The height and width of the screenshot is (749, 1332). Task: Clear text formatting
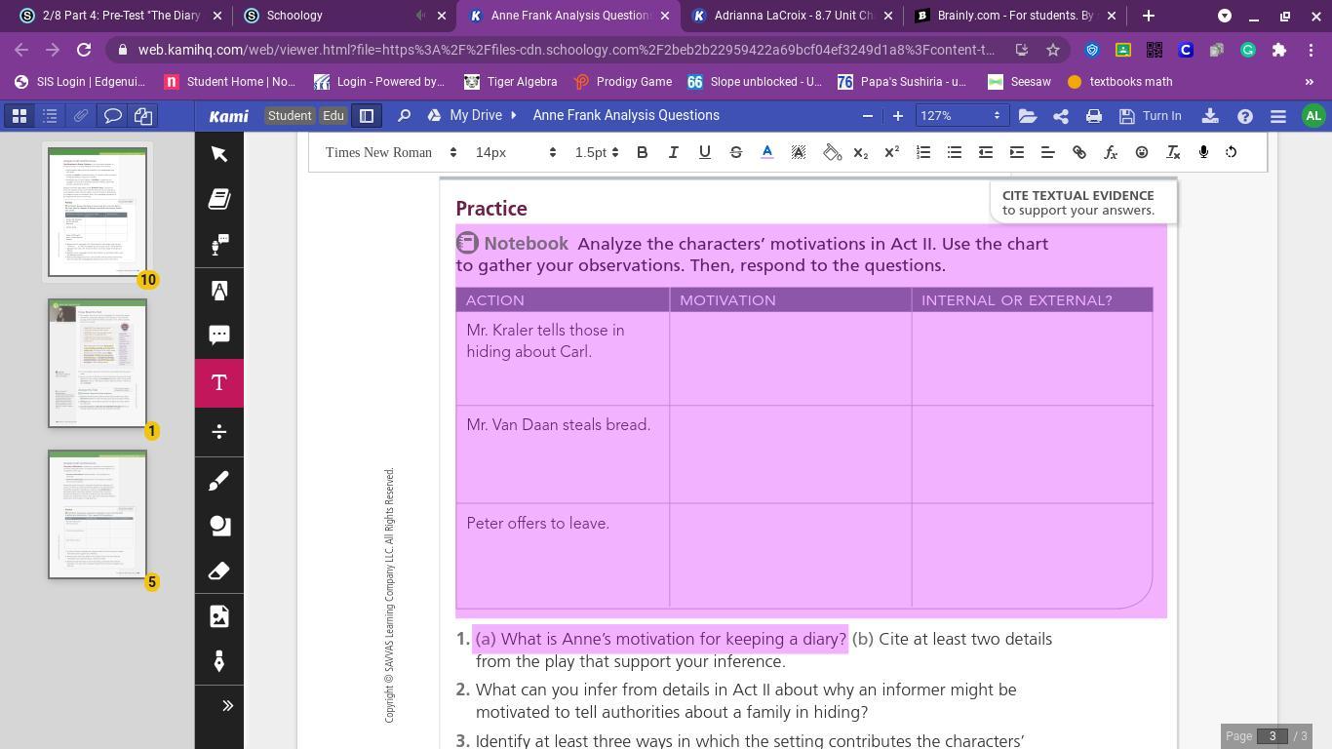coord(1173,152)
